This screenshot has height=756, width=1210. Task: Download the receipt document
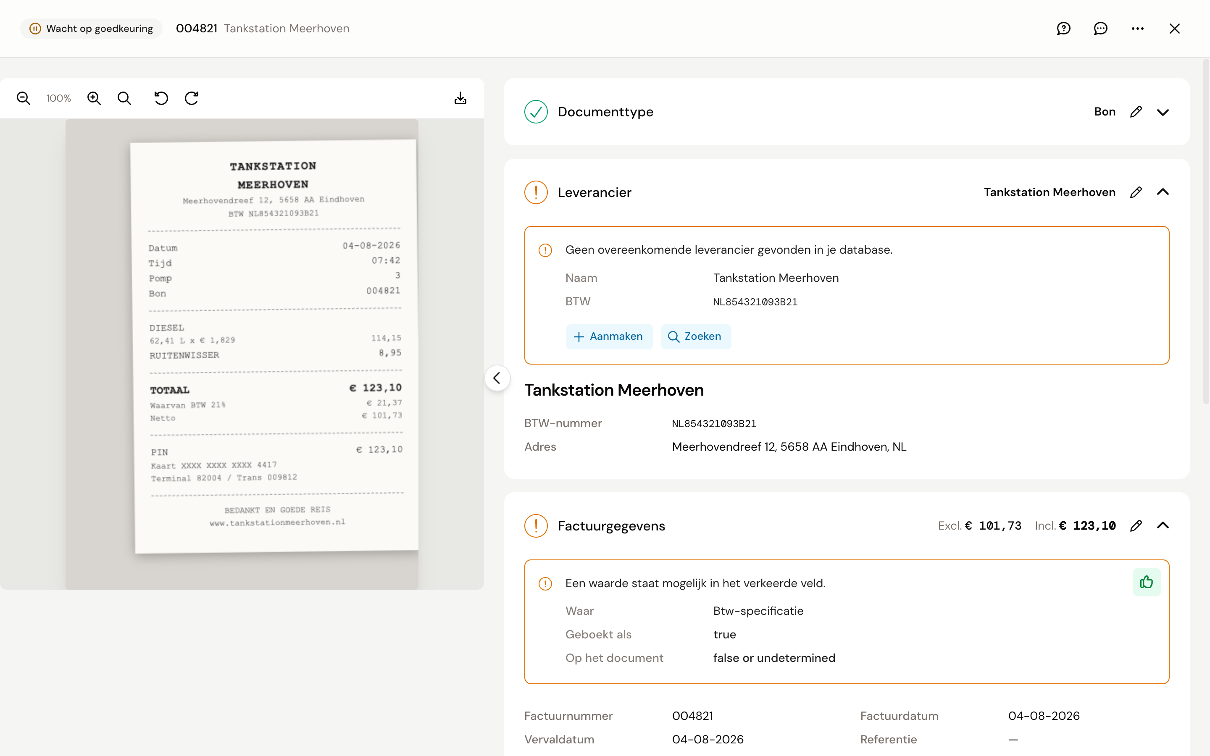tap(460, 98)
